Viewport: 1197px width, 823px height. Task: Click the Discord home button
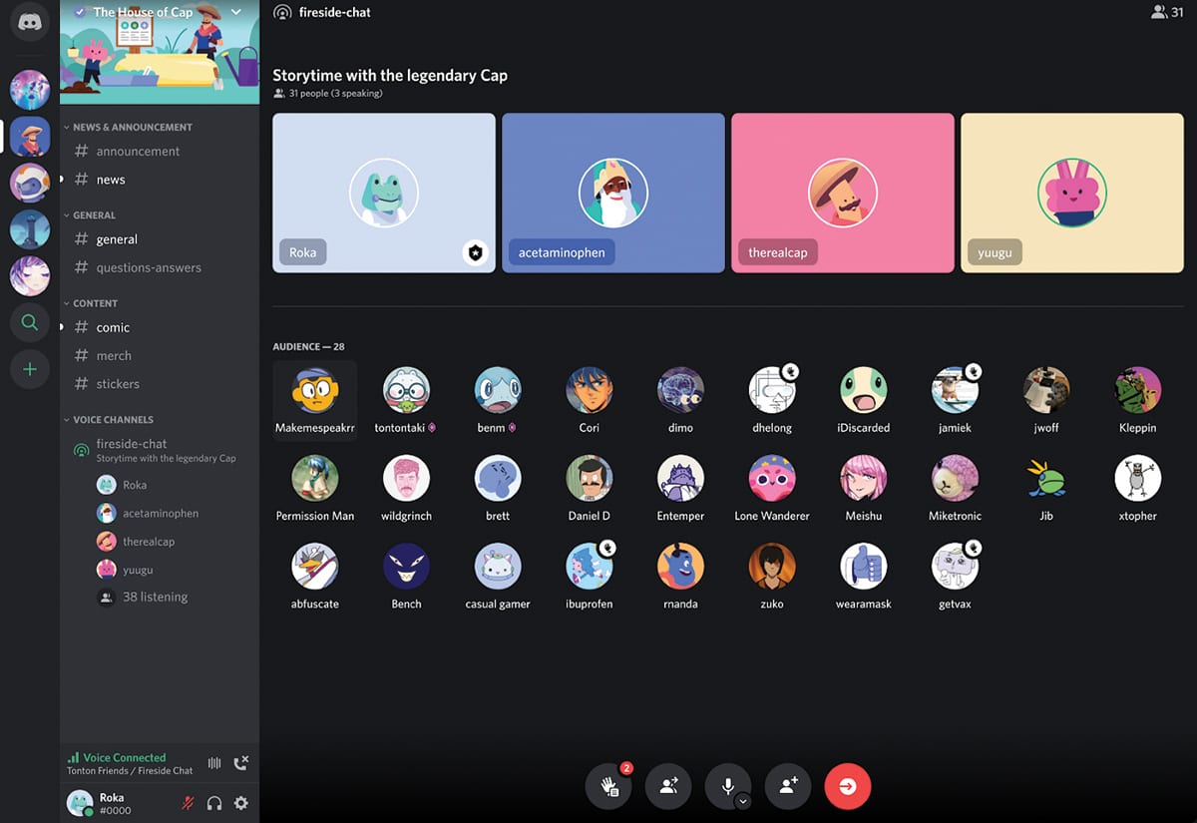tap(29, 22)
